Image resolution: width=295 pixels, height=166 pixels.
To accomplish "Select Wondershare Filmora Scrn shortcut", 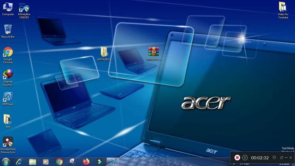I will [x=8, y=145].
